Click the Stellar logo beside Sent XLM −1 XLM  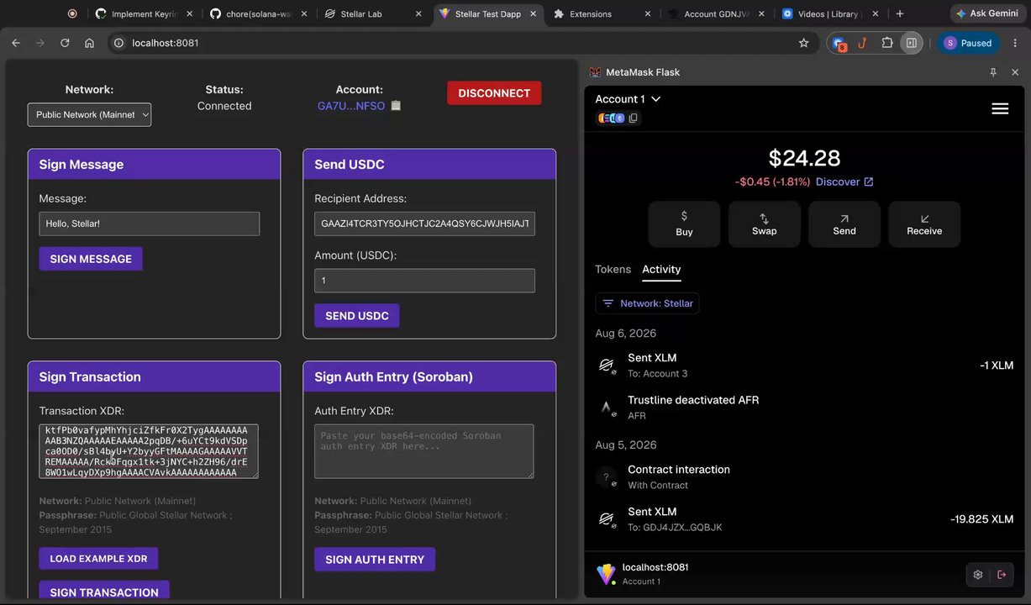[607, 366]
